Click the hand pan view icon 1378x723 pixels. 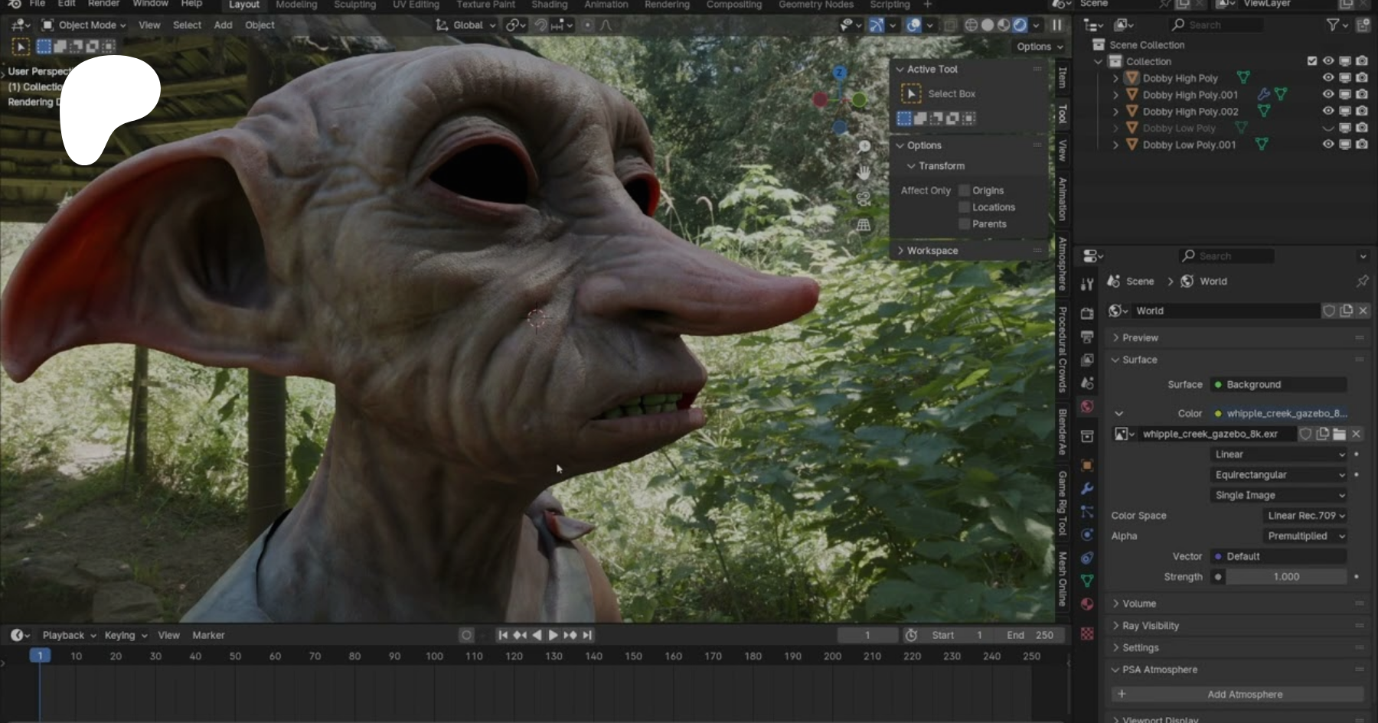pyautogui.click(x=864, y=173)
